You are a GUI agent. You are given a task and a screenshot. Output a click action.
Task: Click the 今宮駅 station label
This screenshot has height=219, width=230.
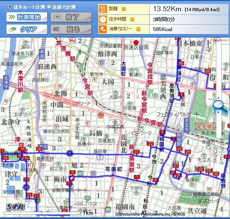(x=87, y=87)
